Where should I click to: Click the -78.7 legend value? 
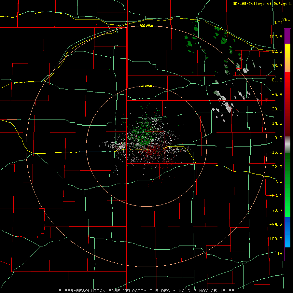276,210
